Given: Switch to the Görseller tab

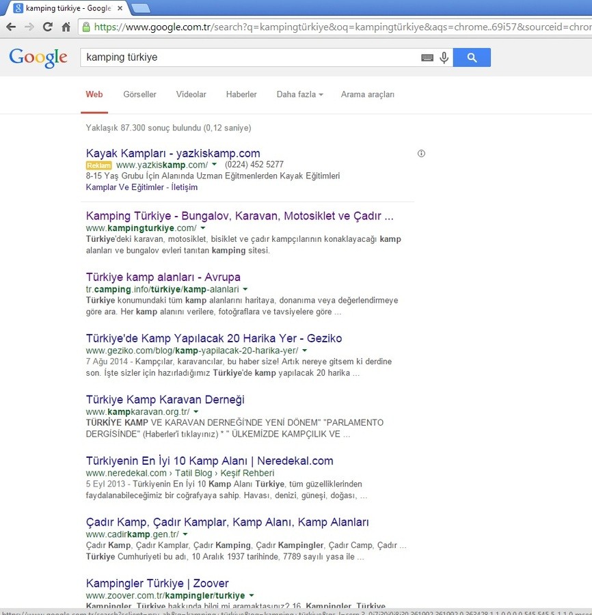Looking at the screenshot, I should (x=139, y=94).
